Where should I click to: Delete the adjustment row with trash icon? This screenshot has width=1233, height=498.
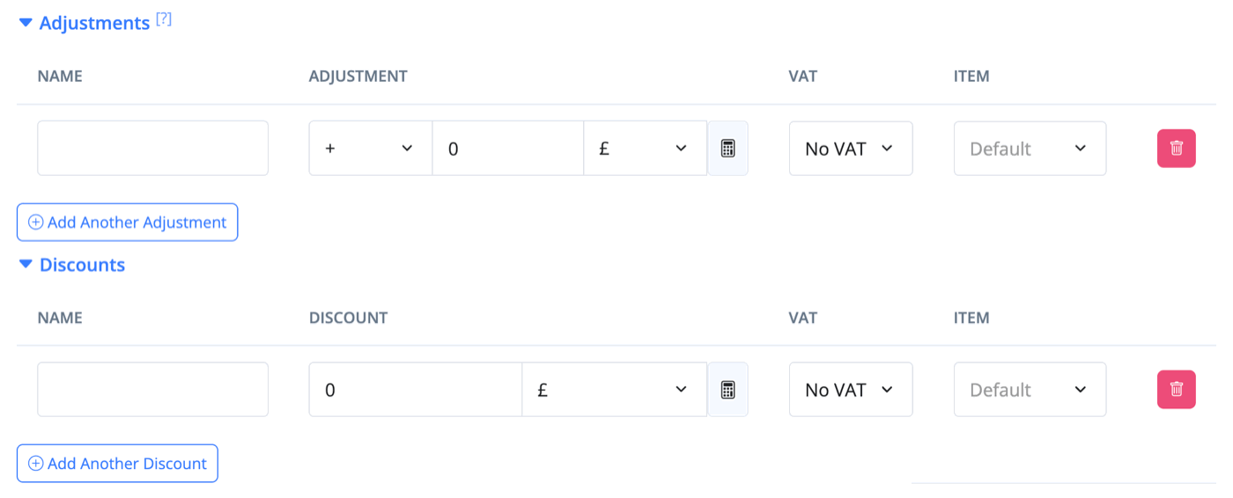[1176, 148]
